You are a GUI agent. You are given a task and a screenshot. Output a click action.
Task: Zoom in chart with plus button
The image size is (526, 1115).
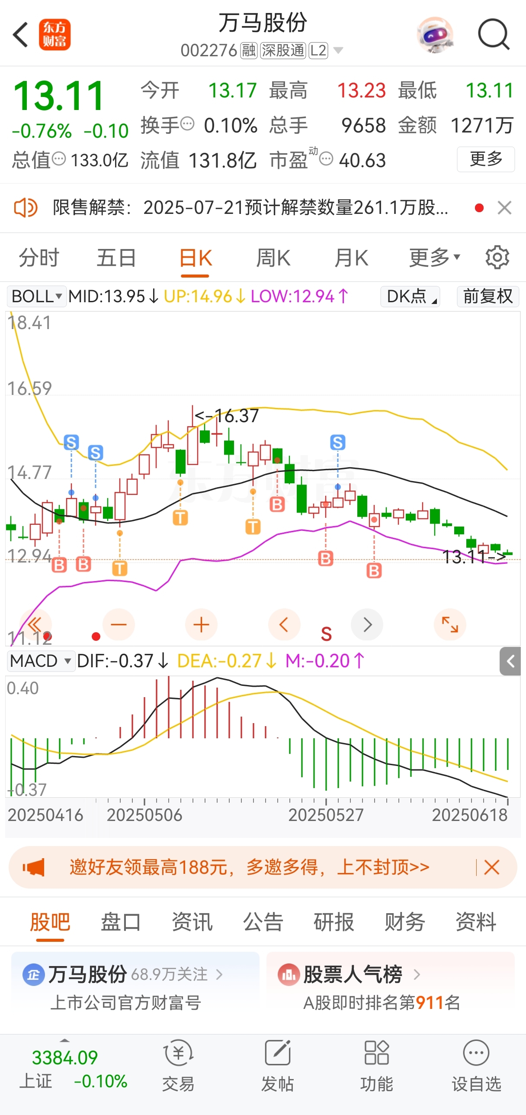tap(201, 624)
